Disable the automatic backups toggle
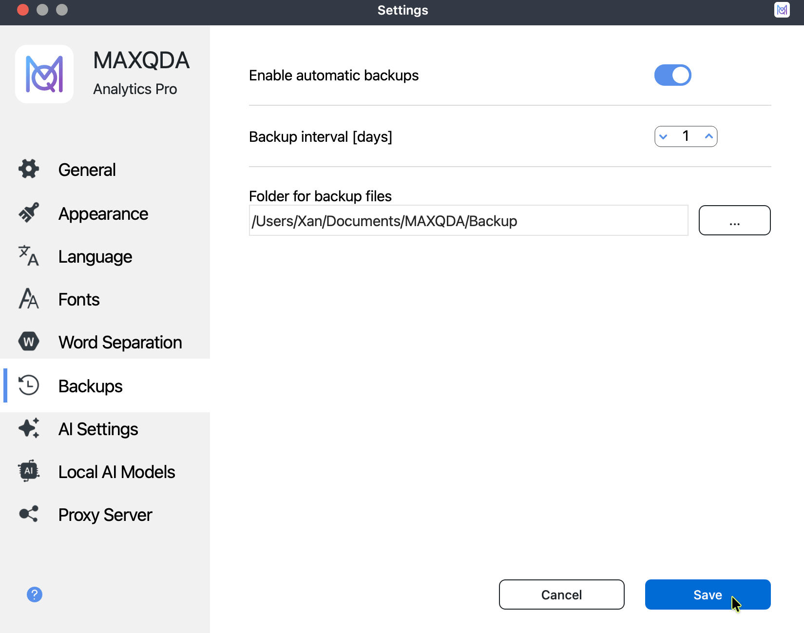The image size is (804, 633). point(673,75)
